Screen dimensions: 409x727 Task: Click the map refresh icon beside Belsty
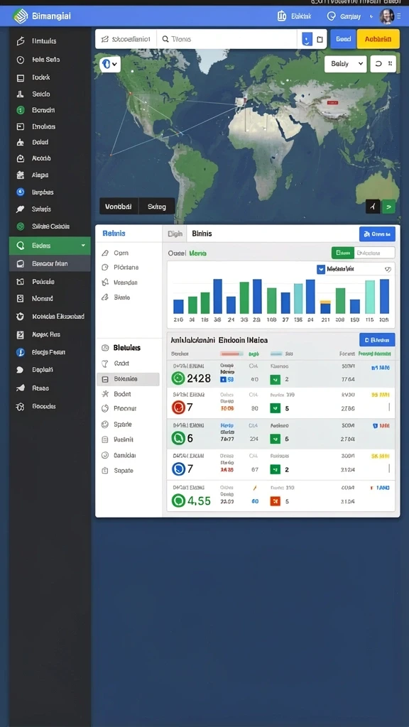click(x=378, y=64)
